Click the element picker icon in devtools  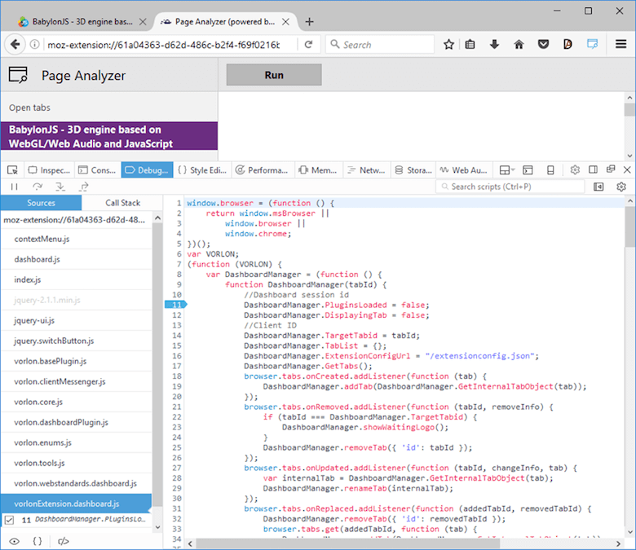(x=13, y=170)
